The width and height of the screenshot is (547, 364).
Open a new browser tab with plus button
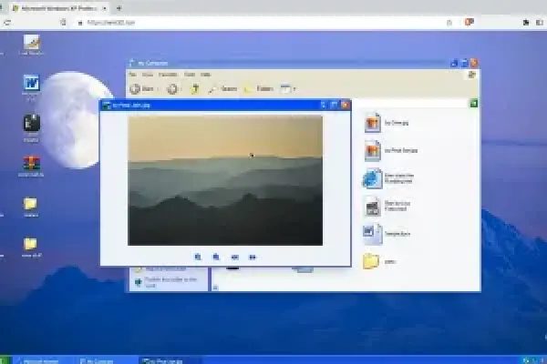pos(119,8)
